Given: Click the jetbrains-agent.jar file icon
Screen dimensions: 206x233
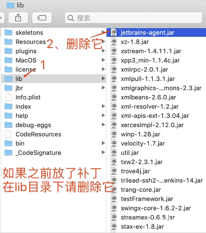Looking at the screenshot, I should [x=114, y=32].
